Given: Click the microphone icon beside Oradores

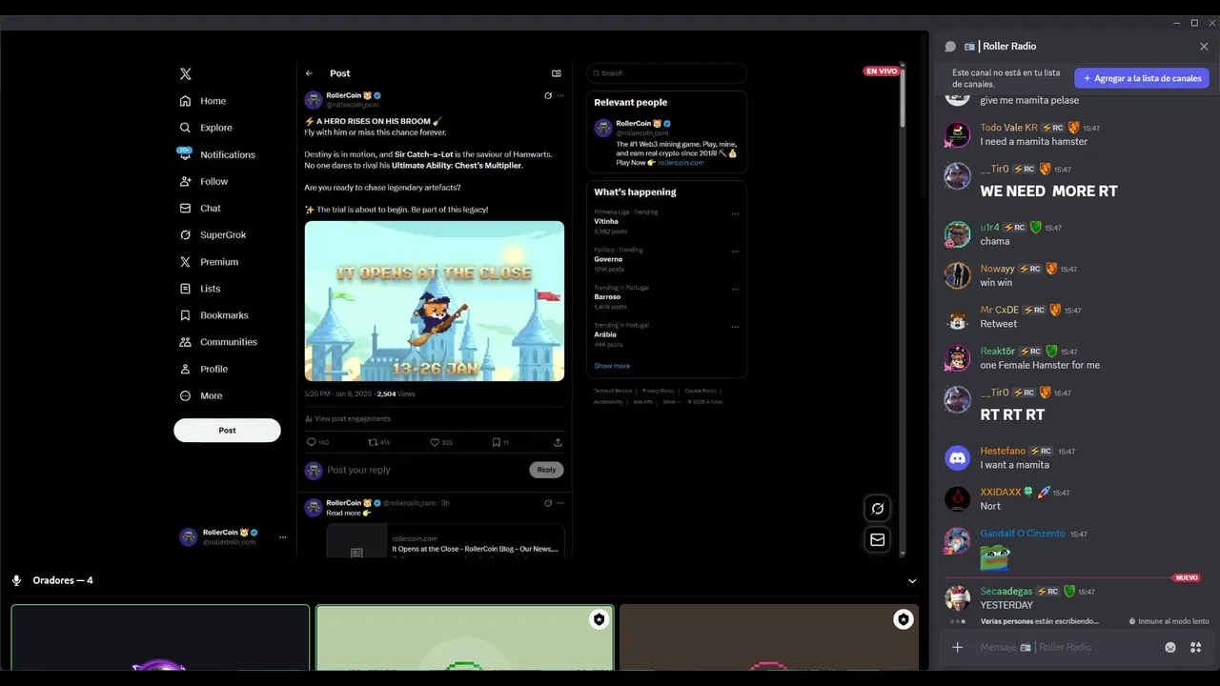Looking at the screenshot, I should (x=16, y=580).
